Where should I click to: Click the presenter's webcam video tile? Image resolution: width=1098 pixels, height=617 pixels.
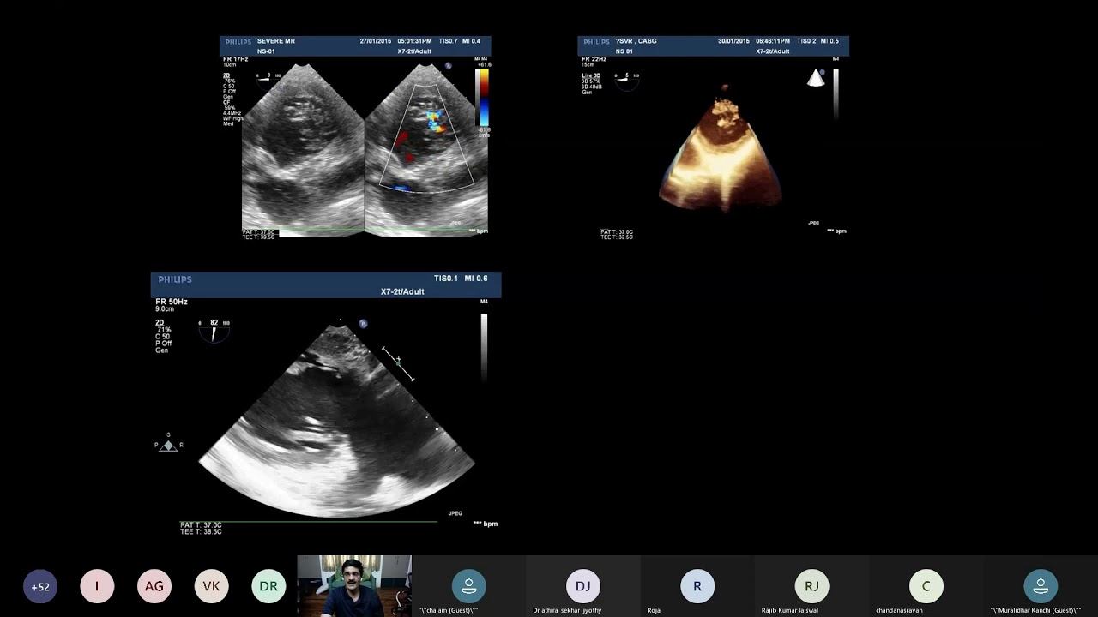pyautogui.click(x=354, y=586)
